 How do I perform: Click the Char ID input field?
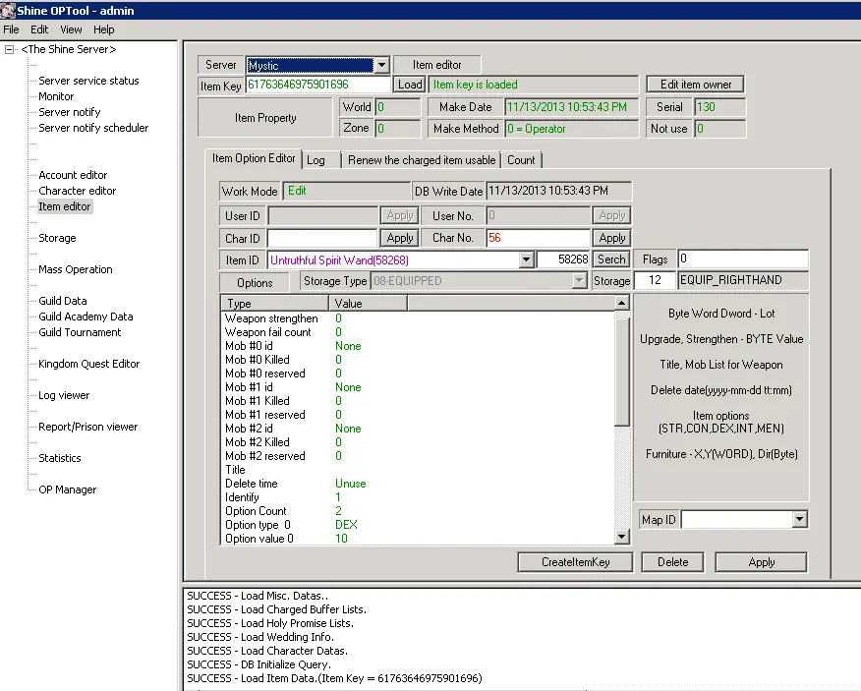pyautogui.click(x=322, y=238)
